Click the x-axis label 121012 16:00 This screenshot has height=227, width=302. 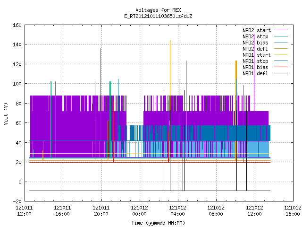click(x=293, y=211)
